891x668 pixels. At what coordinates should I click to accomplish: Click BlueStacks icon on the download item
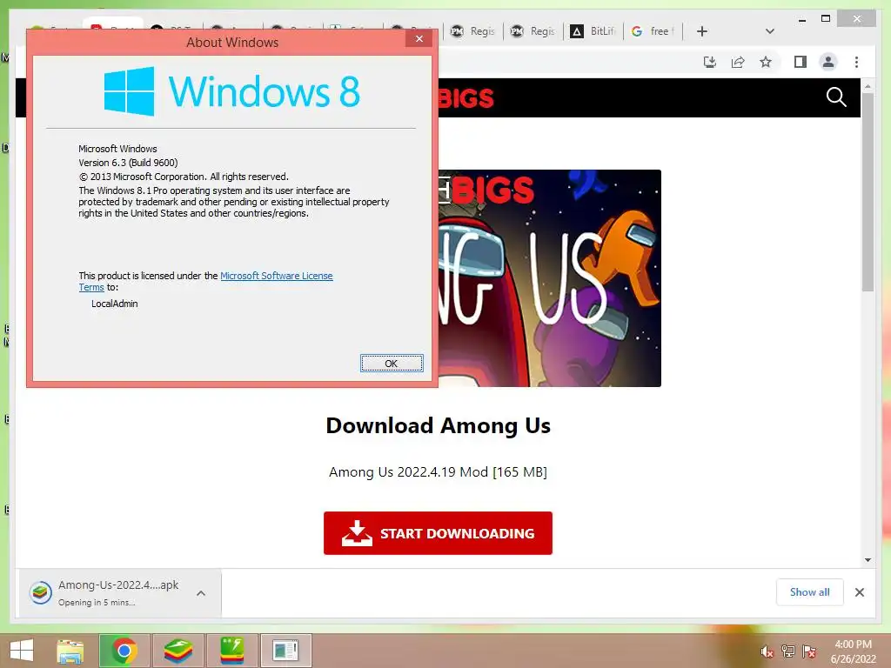(40, 593)
